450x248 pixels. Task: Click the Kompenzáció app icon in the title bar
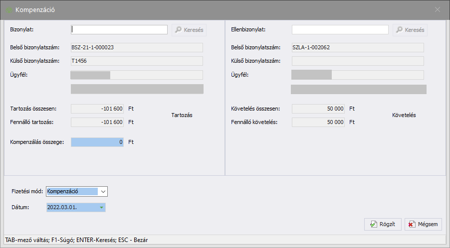point(8,9)
